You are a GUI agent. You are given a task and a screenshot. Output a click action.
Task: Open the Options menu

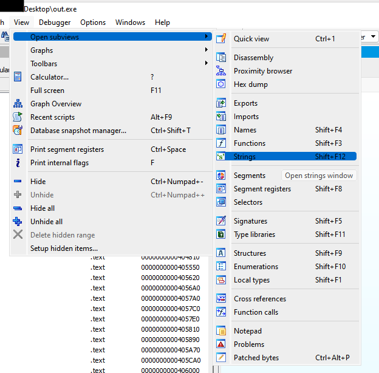point(93,22)
